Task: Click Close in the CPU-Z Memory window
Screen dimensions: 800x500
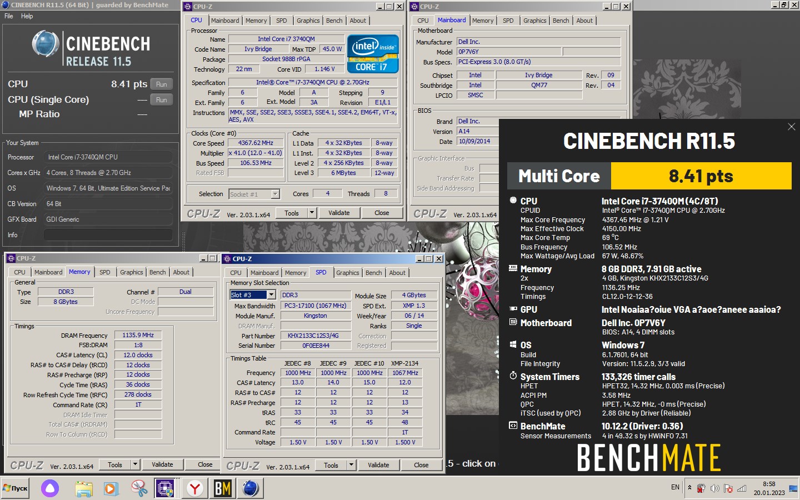Action: click(205, 464)
